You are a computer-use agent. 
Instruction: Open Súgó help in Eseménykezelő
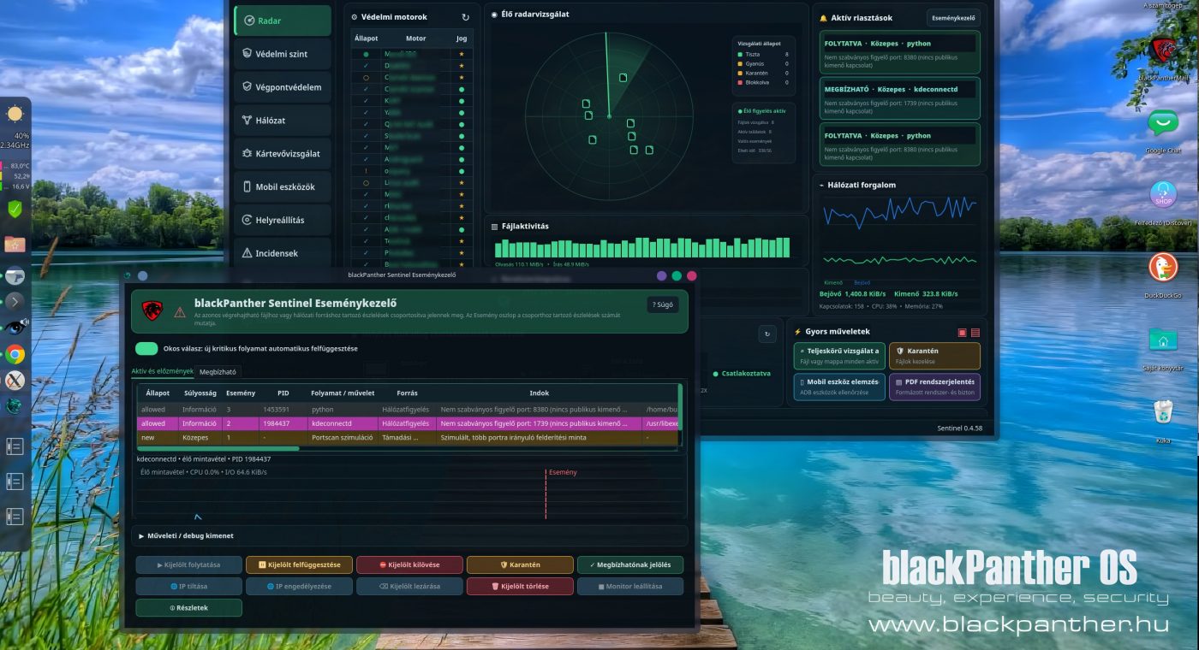coord(663,304)
